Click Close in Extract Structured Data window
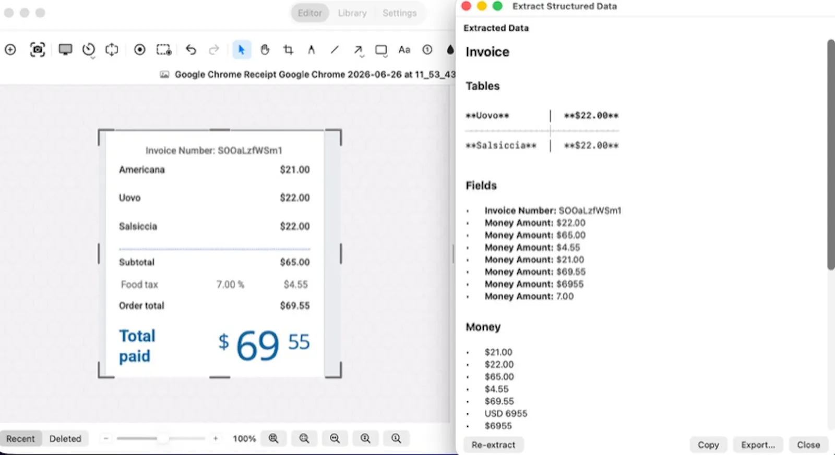 pyautogui.click(x=808, y=445)
